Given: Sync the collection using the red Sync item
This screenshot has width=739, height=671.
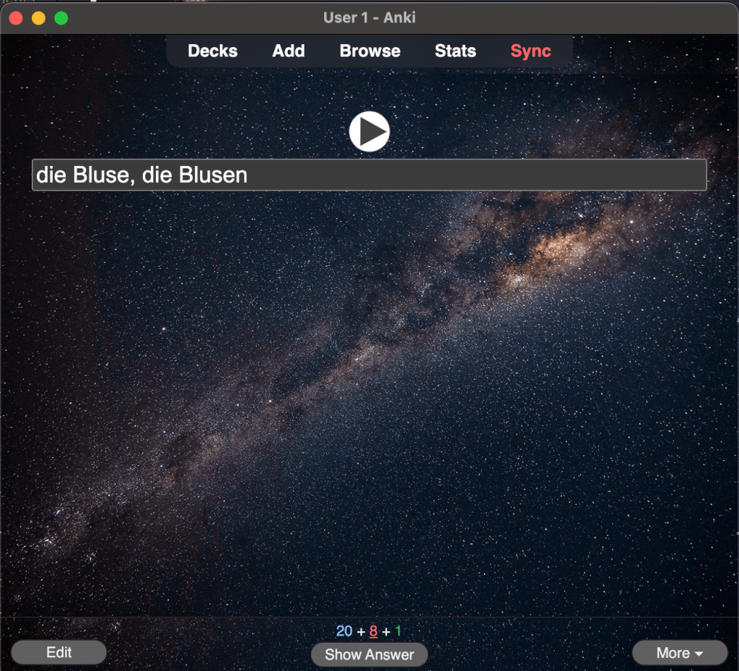Looking at the screenshot, I should pos(530,51).
